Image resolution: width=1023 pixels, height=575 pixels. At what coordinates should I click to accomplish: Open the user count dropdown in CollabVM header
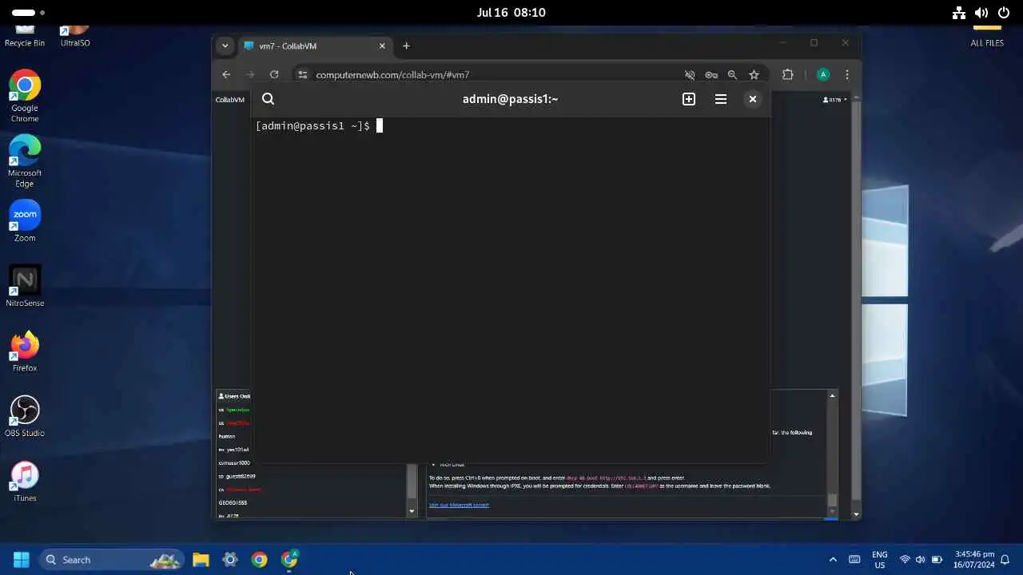pos(835,100)
